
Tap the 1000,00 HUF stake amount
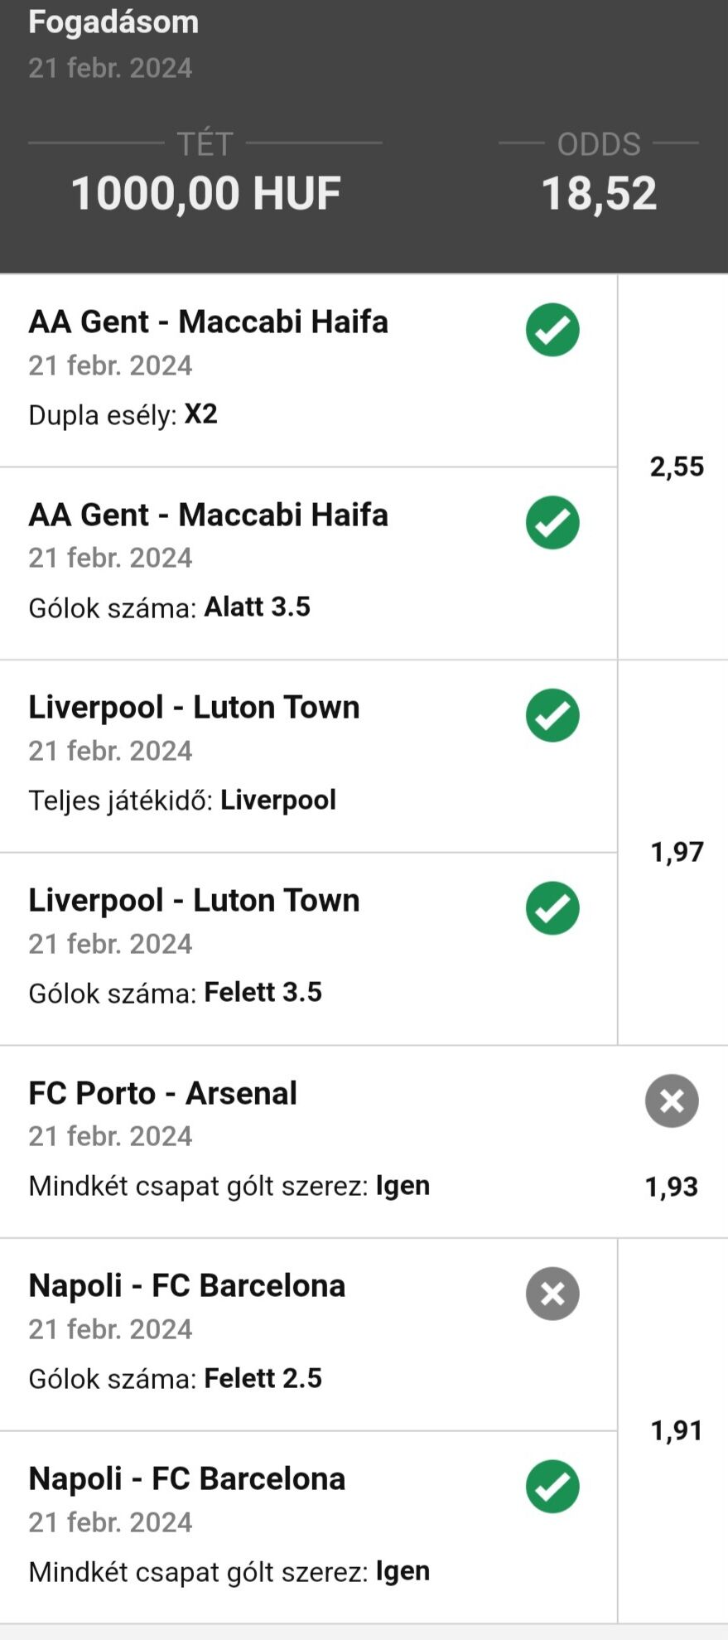(205, 193)
